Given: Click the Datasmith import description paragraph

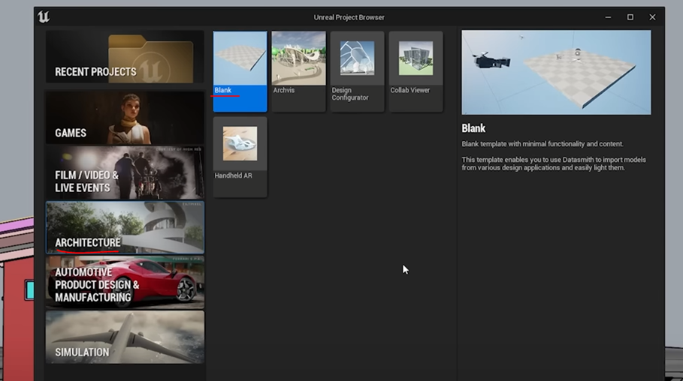Looking at the screenshot, I should [554, 163].
